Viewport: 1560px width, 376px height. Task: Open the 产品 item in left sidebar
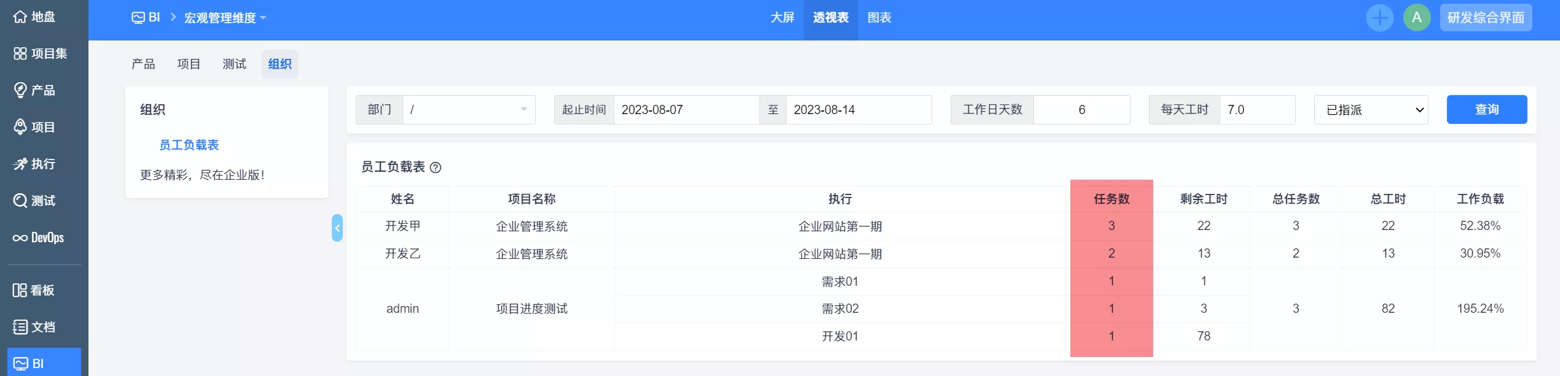(34, 90)
